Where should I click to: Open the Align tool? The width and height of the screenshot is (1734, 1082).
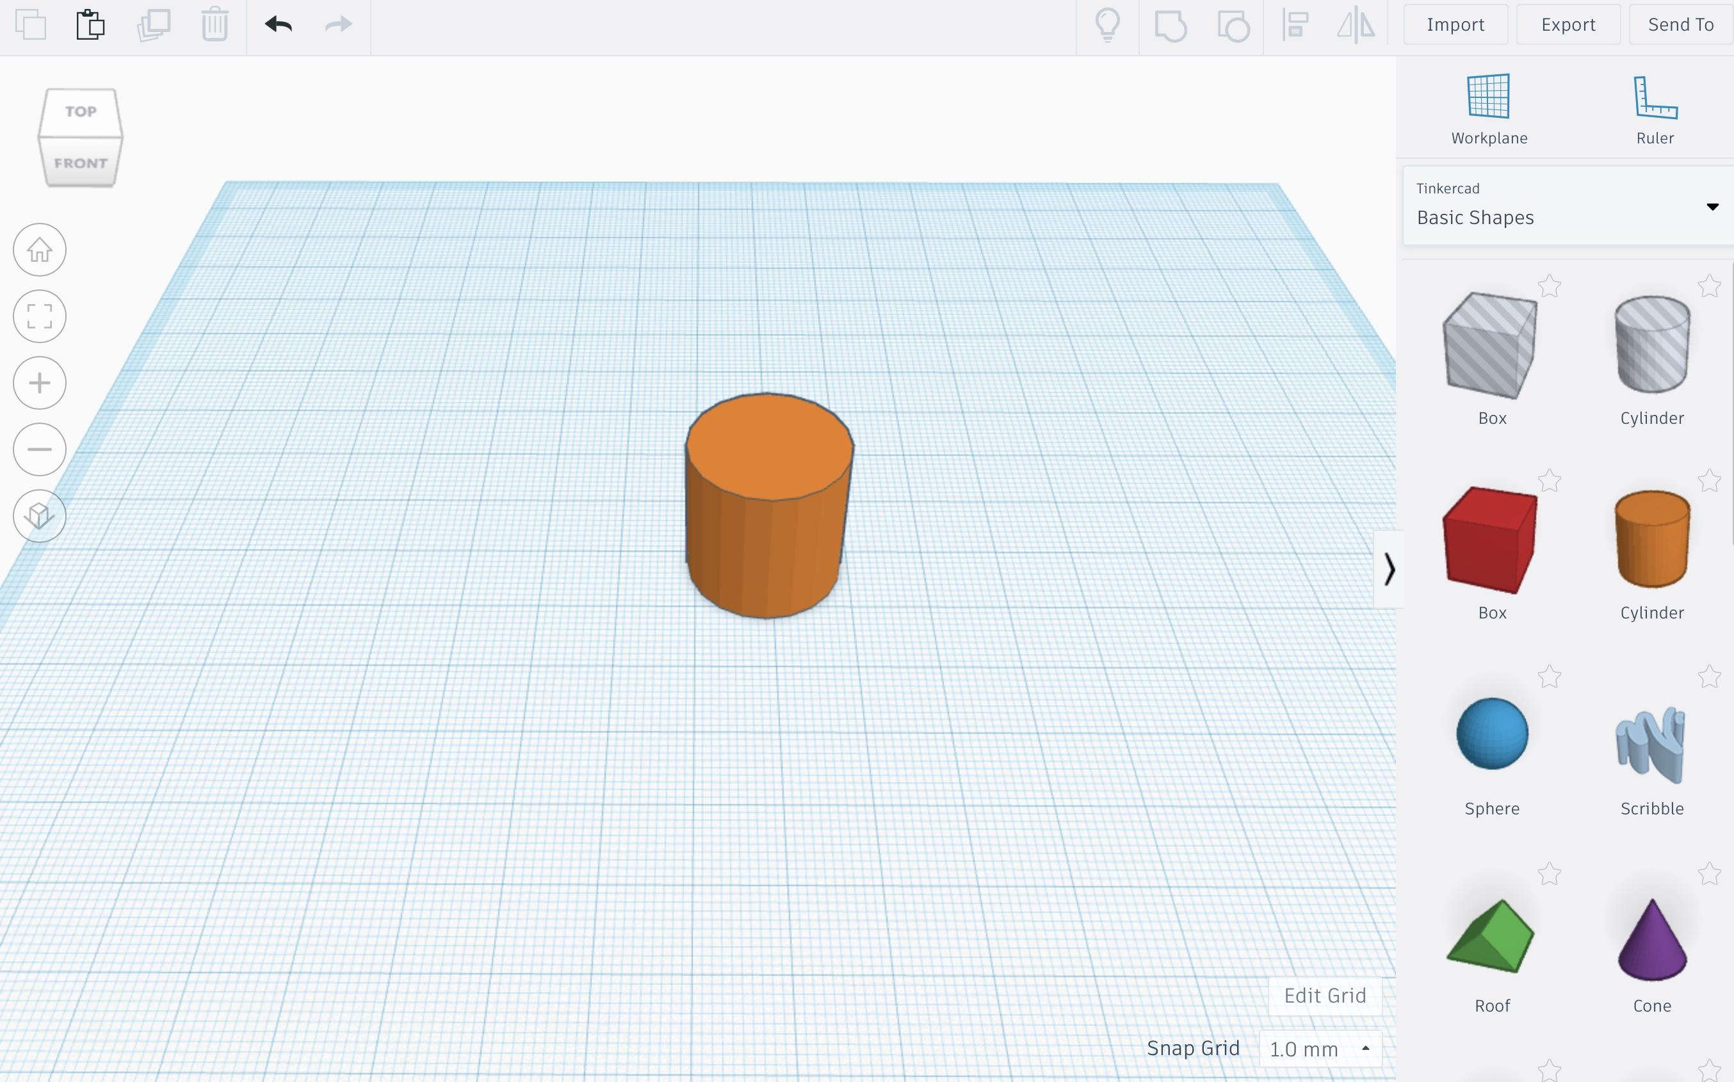(1295, 25)
